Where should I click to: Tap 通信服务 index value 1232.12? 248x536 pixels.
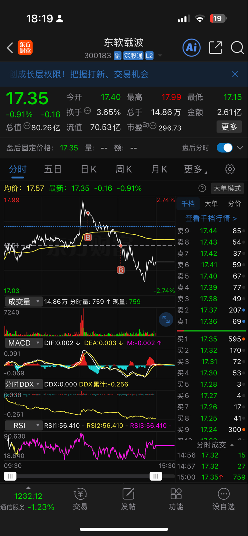(x=28, y=496)
